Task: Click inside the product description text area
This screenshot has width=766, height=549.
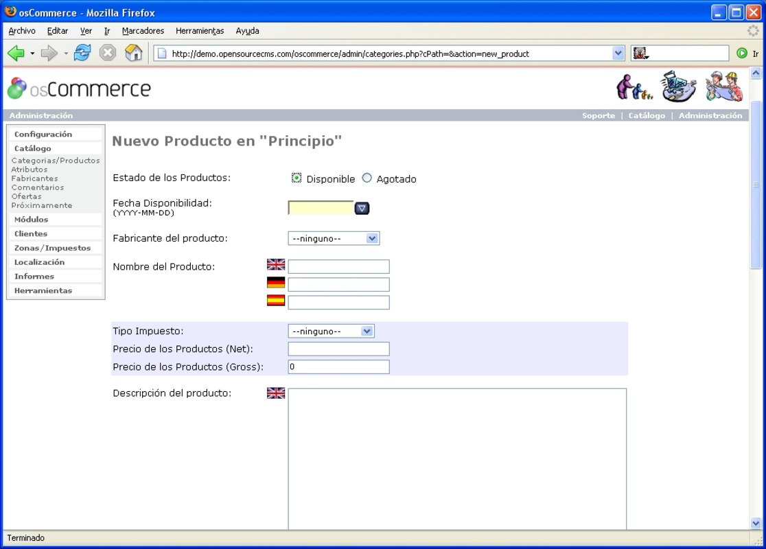Action: (x=457, y=458)
